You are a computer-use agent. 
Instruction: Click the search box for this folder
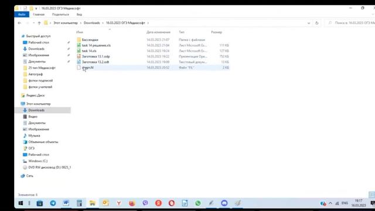351,23
